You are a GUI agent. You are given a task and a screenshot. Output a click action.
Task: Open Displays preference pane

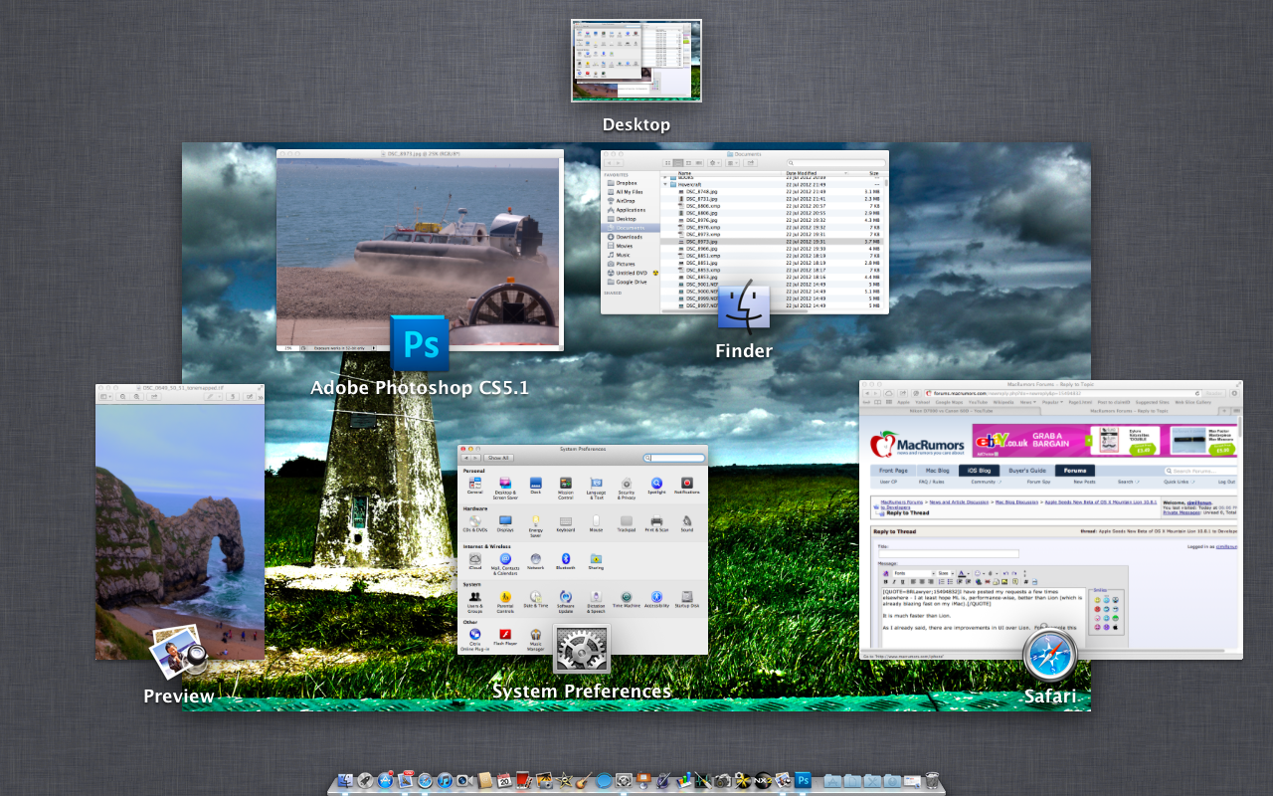point(505,523)
